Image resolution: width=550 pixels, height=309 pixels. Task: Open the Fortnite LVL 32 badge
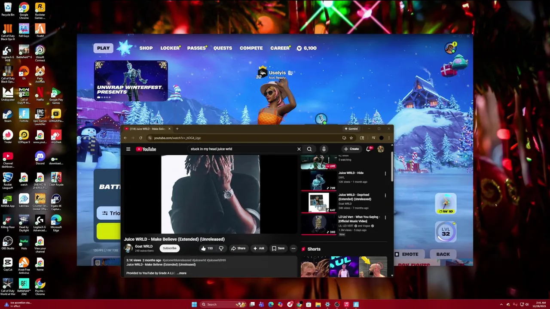click(446, 232)
